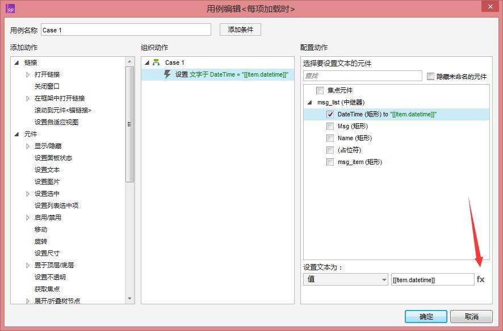Cancel with the 取消 button
Viewport: 503px width, 331px height.
click(471, 317)
